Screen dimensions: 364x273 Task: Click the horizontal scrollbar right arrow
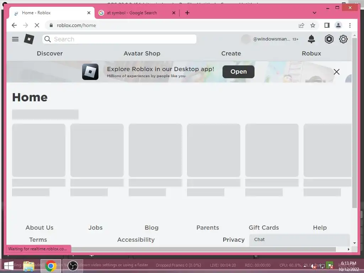tap(348, 249)
